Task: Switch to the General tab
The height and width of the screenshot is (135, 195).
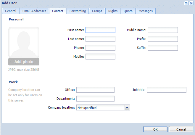Action: click(11, 11)
